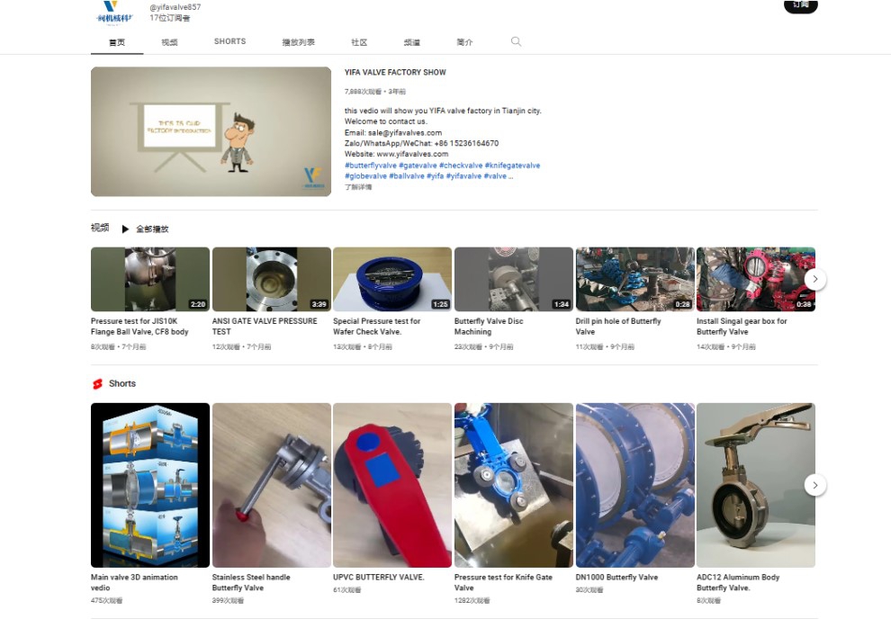Open Knife Gate Valve pressure test Short thumbnail
The height and width of the screenshot is (628, 891).
(514, 485)
